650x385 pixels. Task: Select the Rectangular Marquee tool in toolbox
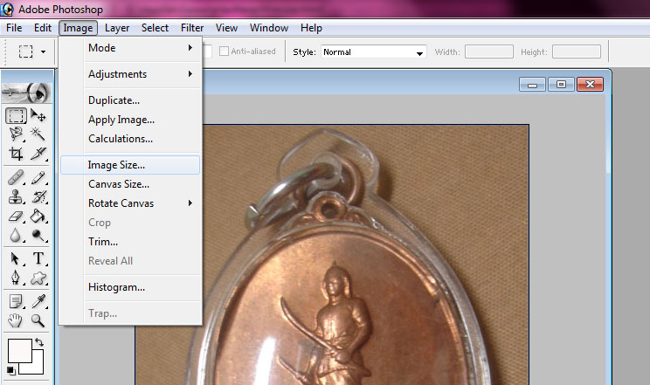coord(16,115)
